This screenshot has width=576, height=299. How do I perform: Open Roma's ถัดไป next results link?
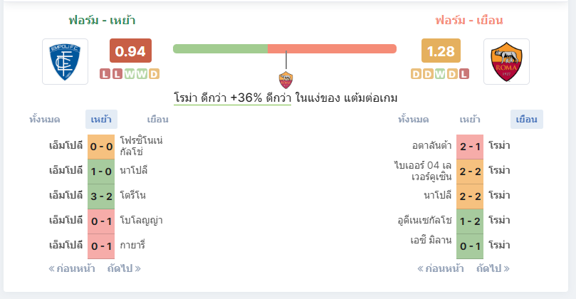tap(493, 268)
